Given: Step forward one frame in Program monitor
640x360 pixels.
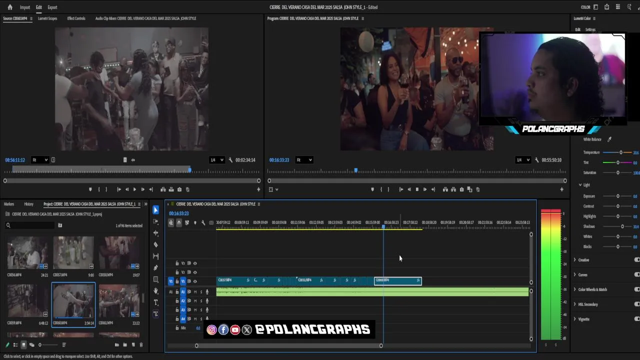Looking at the screenshot, I should point(425,189).
